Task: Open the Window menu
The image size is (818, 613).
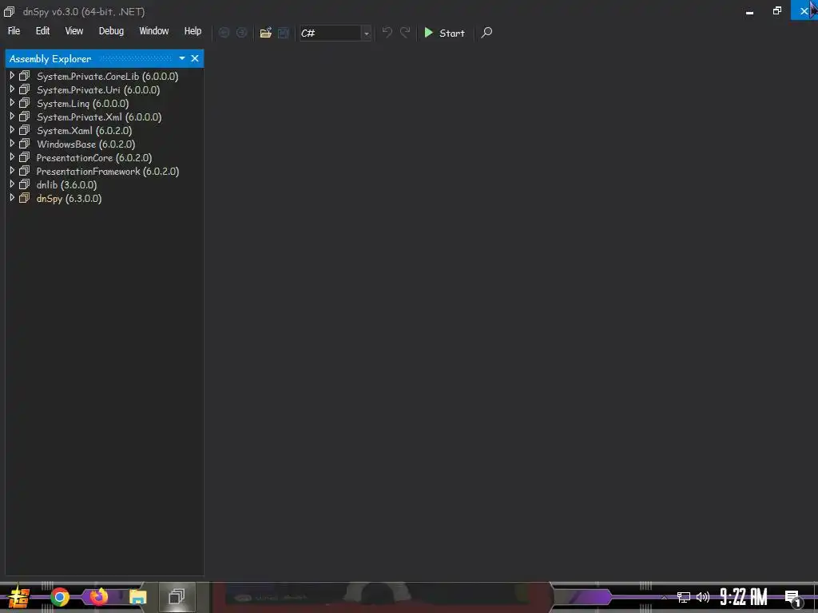Action: pos(154,31)
